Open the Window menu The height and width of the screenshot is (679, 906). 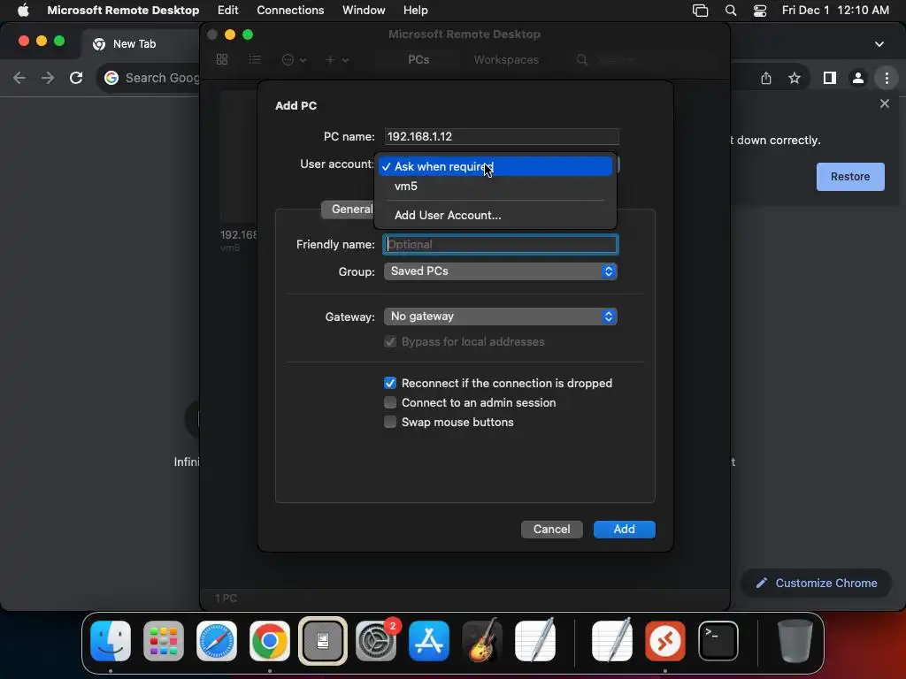pyautogui.click(x=364, y=10)
